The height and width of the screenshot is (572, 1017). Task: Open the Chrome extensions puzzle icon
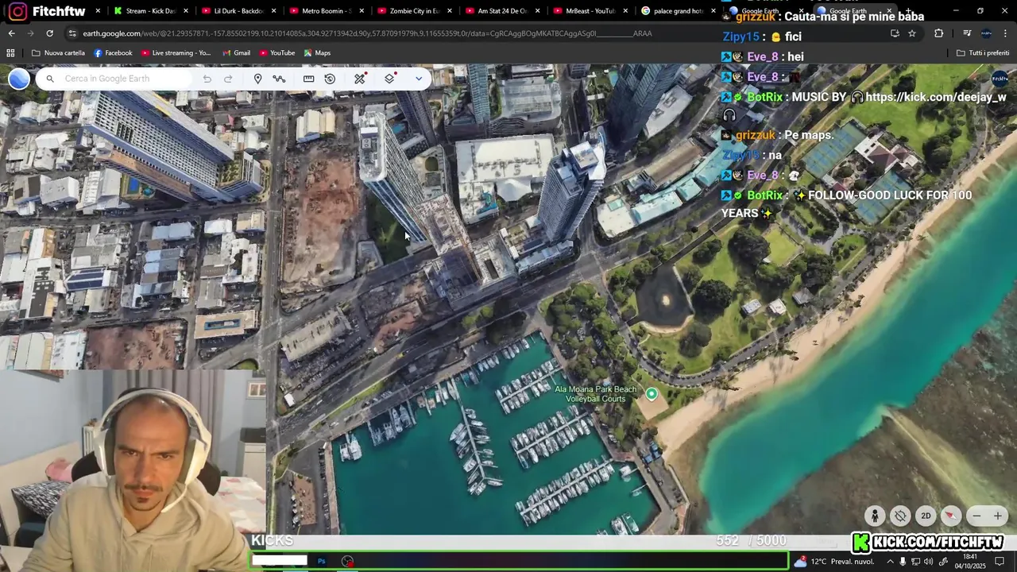pos(938,33)
